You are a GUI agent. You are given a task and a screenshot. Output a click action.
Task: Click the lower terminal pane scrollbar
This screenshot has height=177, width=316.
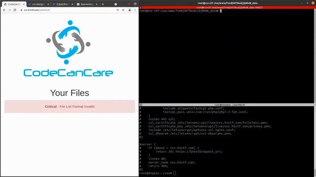click(x=315, y=141)
